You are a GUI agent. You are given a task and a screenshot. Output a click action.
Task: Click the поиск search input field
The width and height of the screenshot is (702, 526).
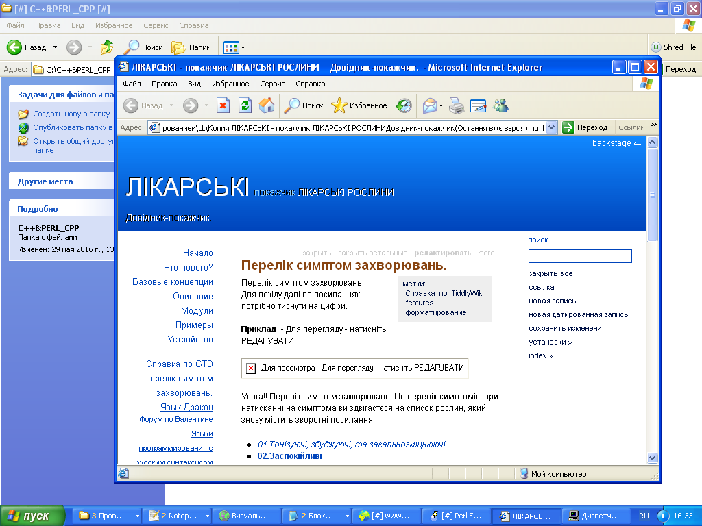tap(579, 256)
